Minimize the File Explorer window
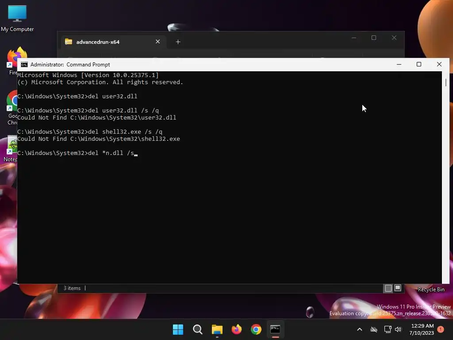Screen dimensions: 453x340 pos(354,38)
